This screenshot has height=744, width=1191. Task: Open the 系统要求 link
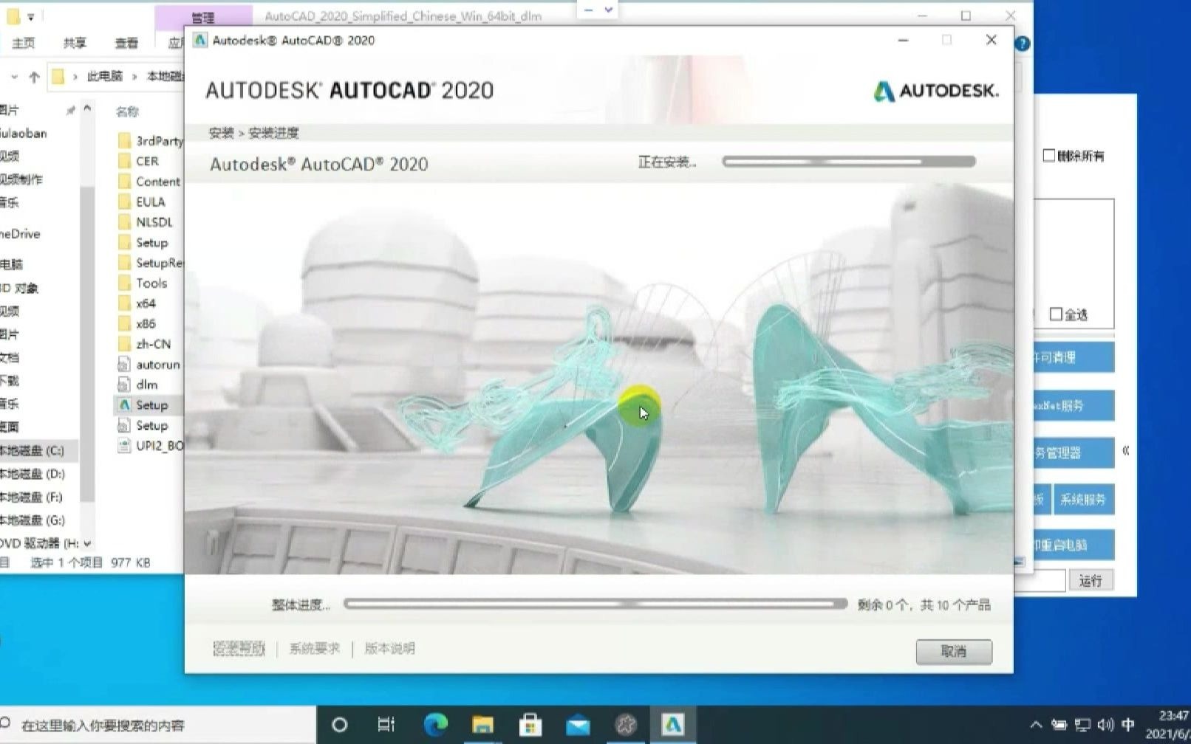[314, 649]
